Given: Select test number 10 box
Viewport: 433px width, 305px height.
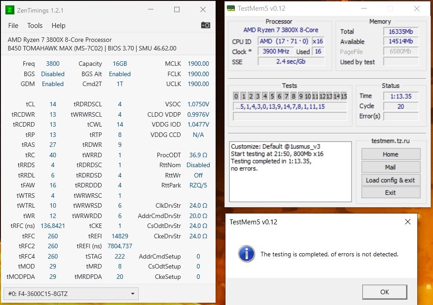Looking at the screenshot, I should pyautogui.click(x=307, y=96).
